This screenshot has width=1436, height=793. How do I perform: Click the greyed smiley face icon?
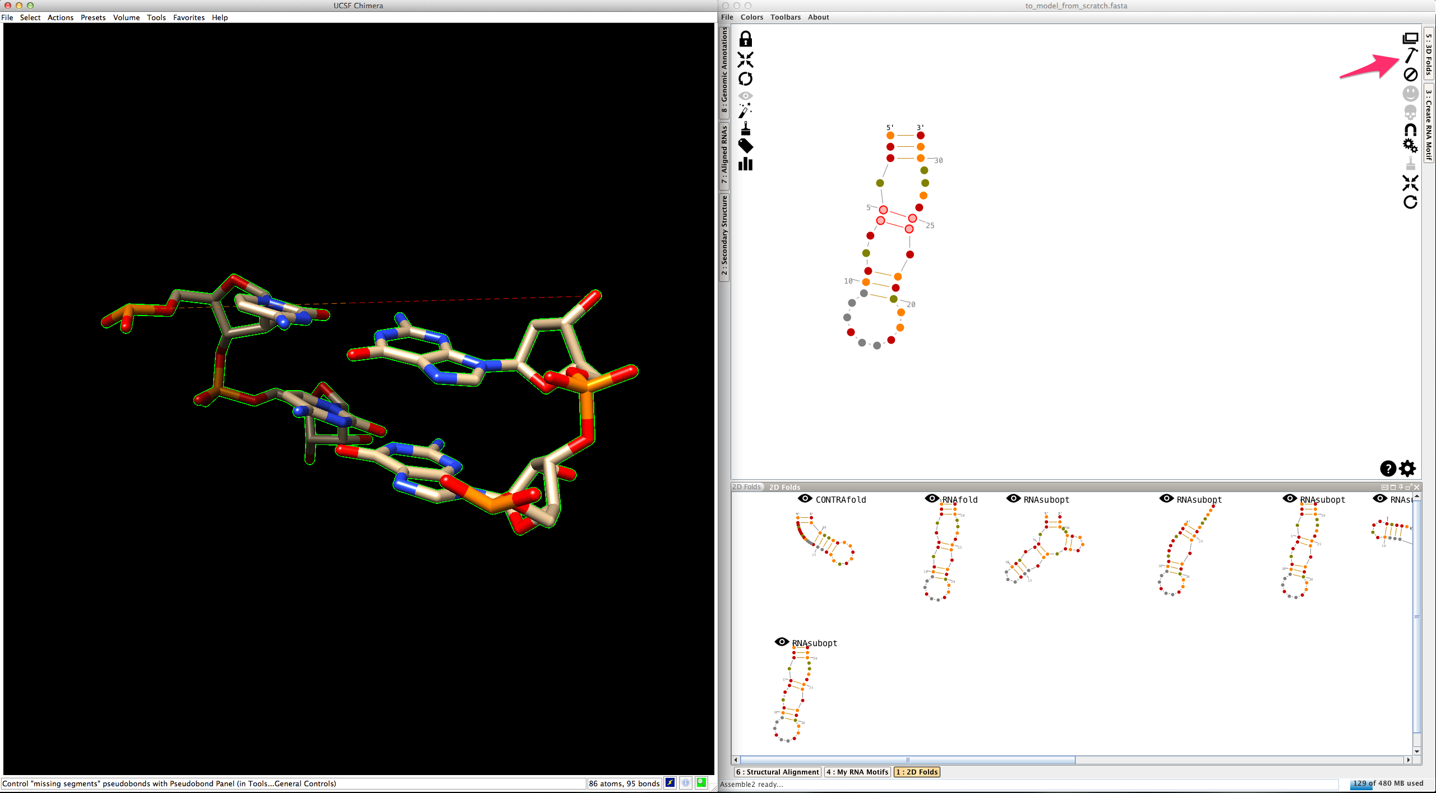click(1411, 93)
